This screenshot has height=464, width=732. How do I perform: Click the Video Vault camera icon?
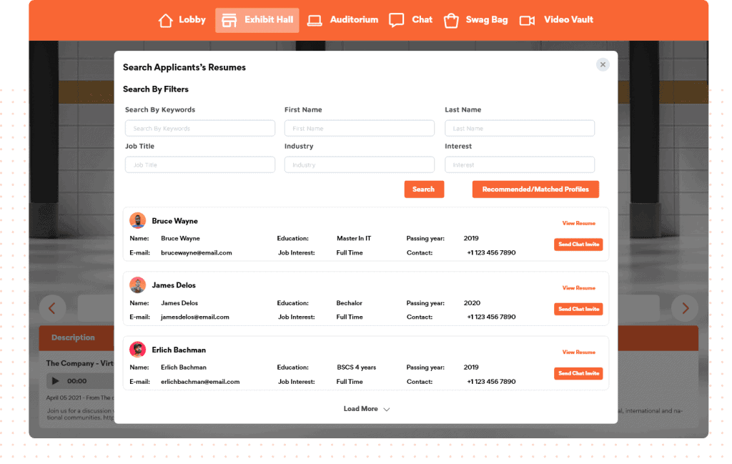tap(527, 21)
